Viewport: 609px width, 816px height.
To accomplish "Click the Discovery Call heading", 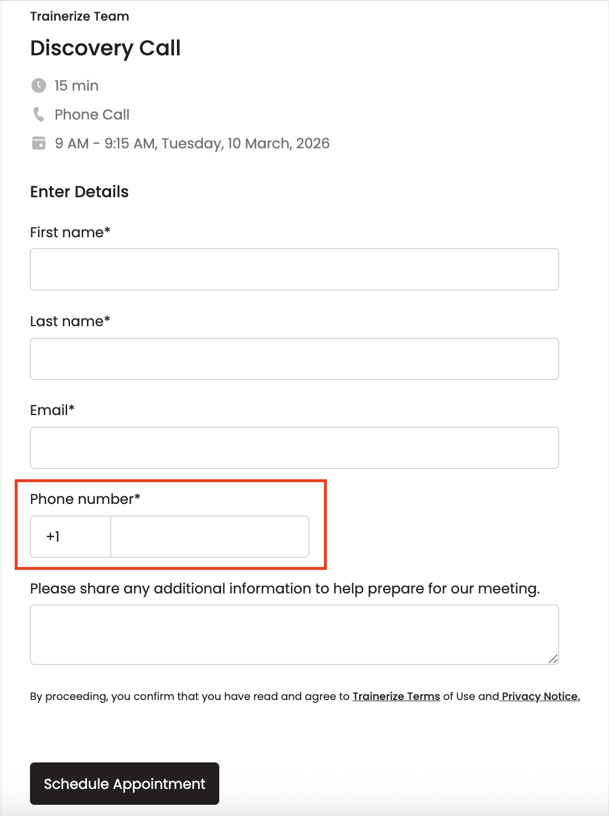I will tap(105, 48).
